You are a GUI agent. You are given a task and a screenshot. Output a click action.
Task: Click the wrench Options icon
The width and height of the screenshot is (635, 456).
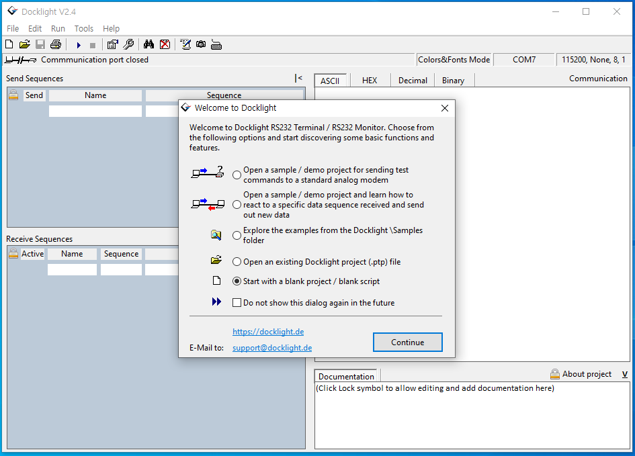point(128,45)
